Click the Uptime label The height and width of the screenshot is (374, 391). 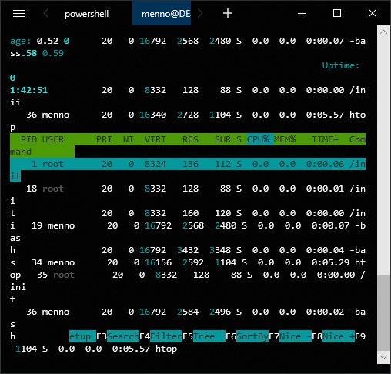tap(341, 65)
